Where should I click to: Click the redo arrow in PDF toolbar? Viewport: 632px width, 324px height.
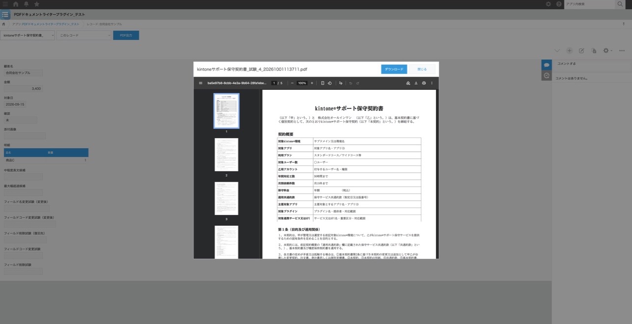click(357, 83)
